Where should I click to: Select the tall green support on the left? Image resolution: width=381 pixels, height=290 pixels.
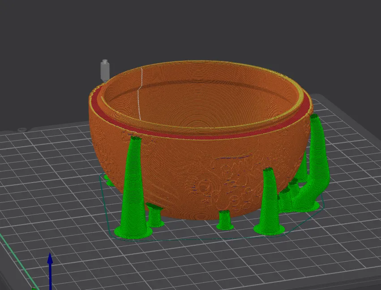(x=133, y=192)
